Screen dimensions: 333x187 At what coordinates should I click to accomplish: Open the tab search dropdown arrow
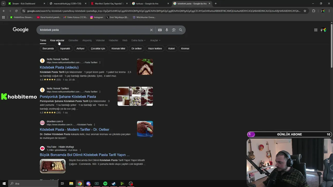(x=3, y=4)
